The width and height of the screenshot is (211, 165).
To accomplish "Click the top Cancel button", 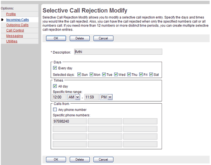I will [x=104, y=38].
